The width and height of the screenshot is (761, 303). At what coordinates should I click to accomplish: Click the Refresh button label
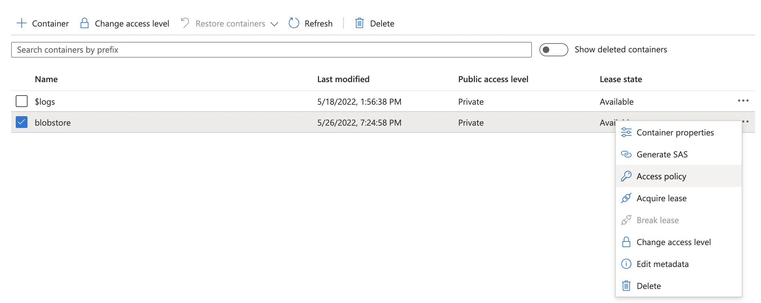319,24
